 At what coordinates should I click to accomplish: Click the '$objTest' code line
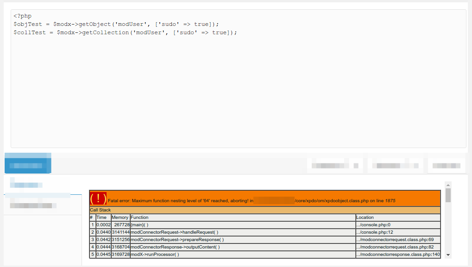coord(116,24)
